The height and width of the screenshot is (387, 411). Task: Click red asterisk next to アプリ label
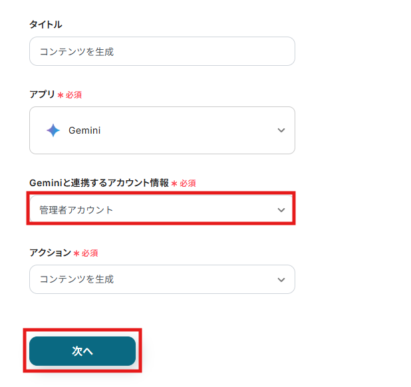point(61,95)
